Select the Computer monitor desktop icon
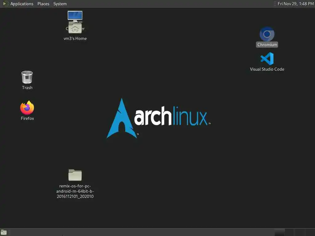The height and width of the screenshot is (236, 315). [75, 16]
